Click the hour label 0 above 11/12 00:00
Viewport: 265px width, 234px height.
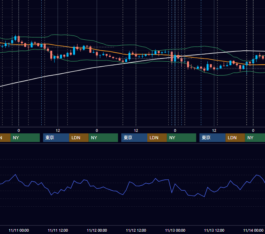[97, 131]
